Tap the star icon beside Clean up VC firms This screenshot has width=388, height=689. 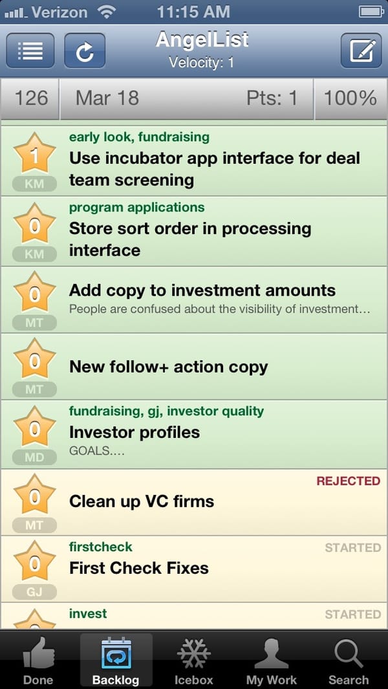click(34, 497)
